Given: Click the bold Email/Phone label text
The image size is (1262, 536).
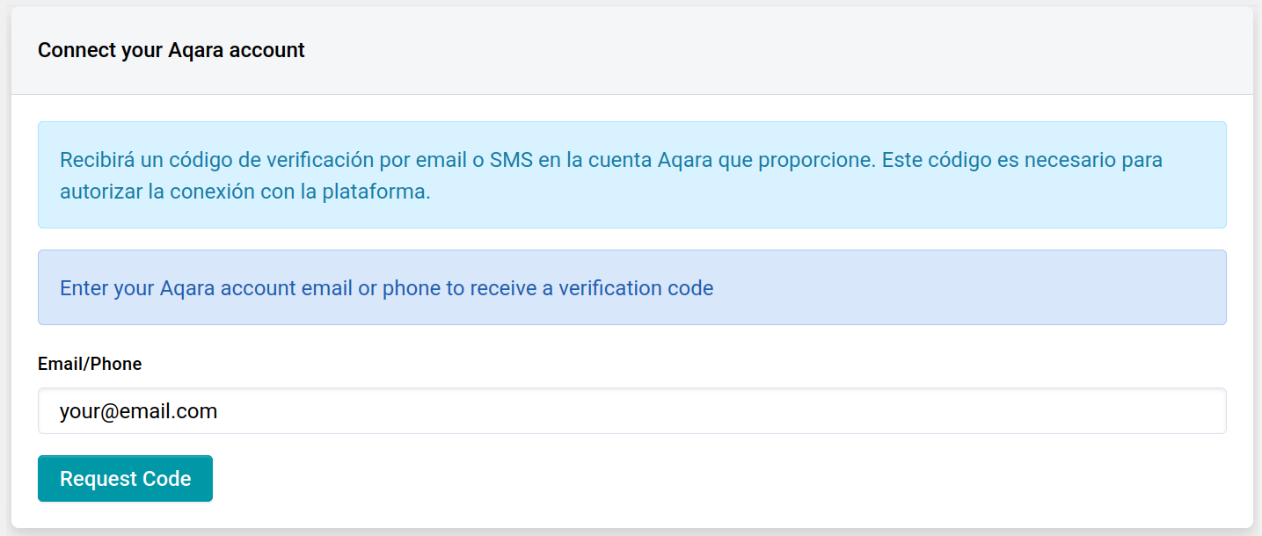Looking at the screenshot, I should tap(90, 364).
